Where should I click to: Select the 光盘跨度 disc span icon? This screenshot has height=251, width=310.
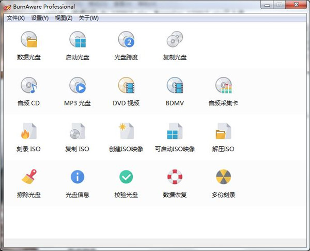pos(126,40)
